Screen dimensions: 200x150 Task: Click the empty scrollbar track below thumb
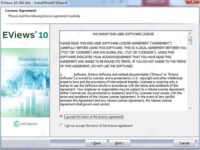tap(190, 75)
